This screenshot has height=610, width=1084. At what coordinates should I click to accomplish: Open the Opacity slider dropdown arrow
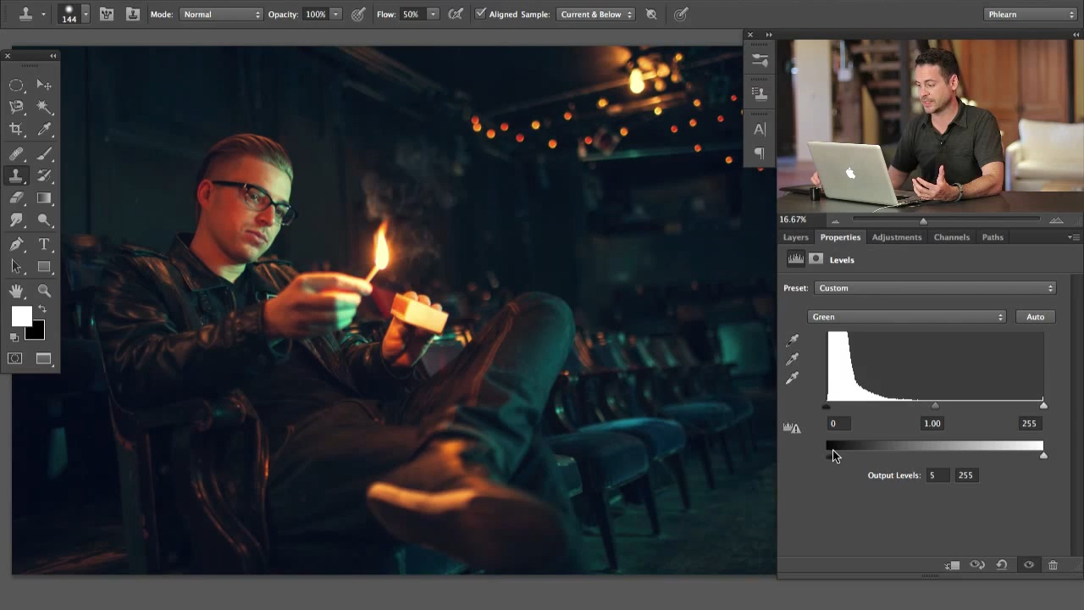click(336, 14)
